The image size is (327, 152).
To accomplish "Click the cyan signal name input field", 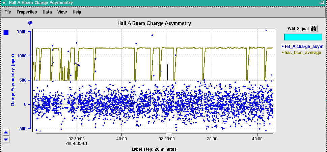I will (303, 37).
